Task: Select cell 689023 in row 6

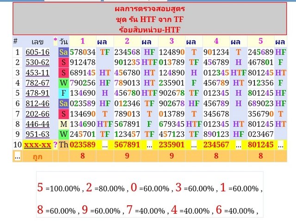Action: (x=261, y=104)
